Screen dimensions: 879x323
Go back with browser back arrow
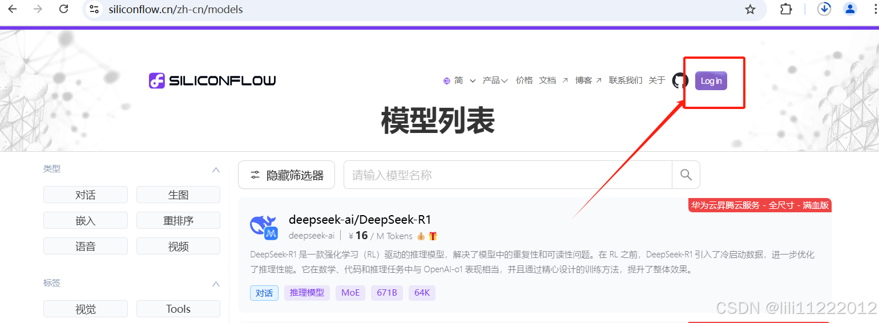pyautogui.click(x=12, y=9)
